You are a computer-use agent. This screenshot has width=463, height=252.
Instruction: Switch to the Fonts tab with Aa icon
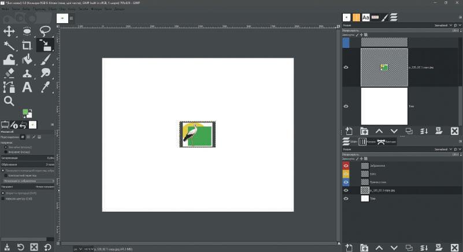coord(365,17)
